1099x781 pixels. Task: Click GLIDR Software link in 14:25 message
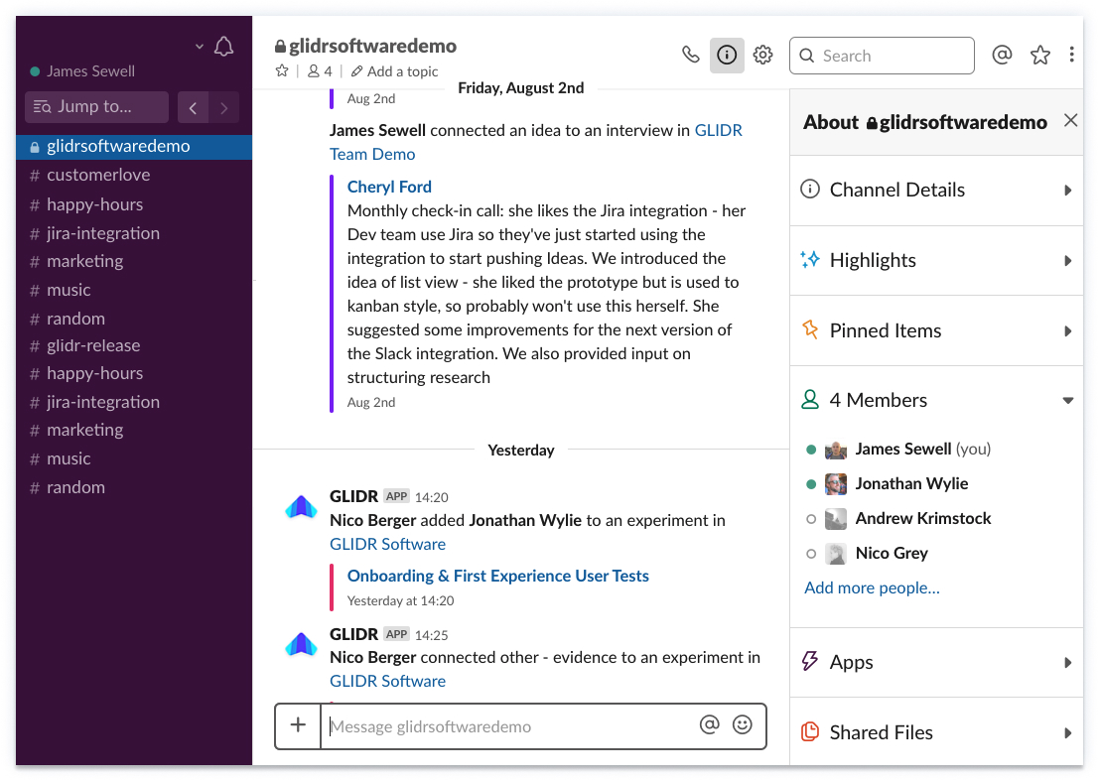pos(387,682)
